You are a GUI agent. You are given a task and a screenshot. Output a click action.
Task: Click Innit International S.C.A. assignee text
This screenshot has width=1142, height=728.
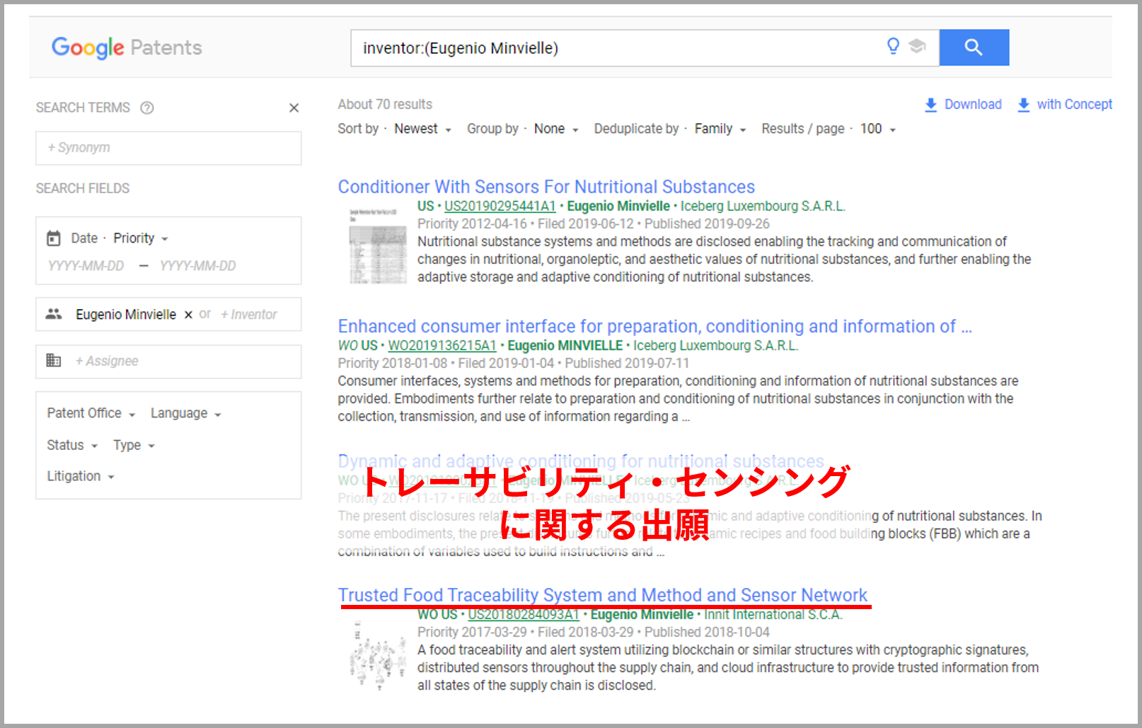pos(773,614)
